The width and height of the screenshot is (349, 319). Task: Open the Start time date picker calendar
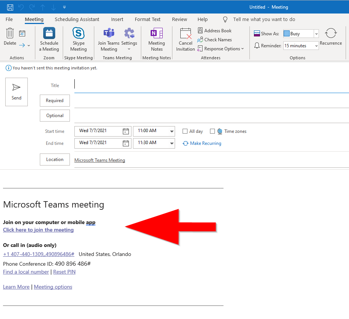pos(126,131)
